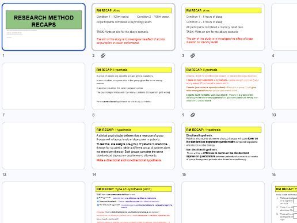Image resolution: width=297 pixels, height=223 pixels.
Task: Click slide number label 1
Action: point(3,56)
